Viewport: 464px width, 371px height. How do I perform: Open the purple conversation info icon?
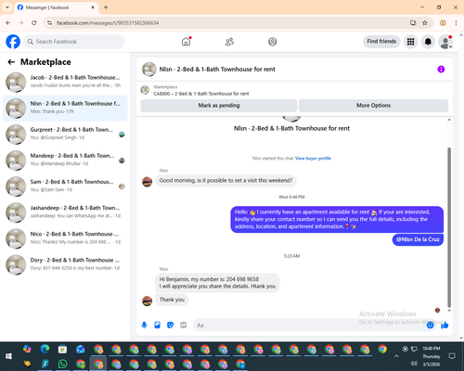(x=441, y=70)
